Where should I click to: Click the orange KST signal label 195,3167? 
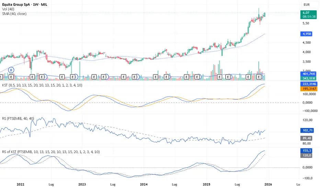click(x=309, y=89)
